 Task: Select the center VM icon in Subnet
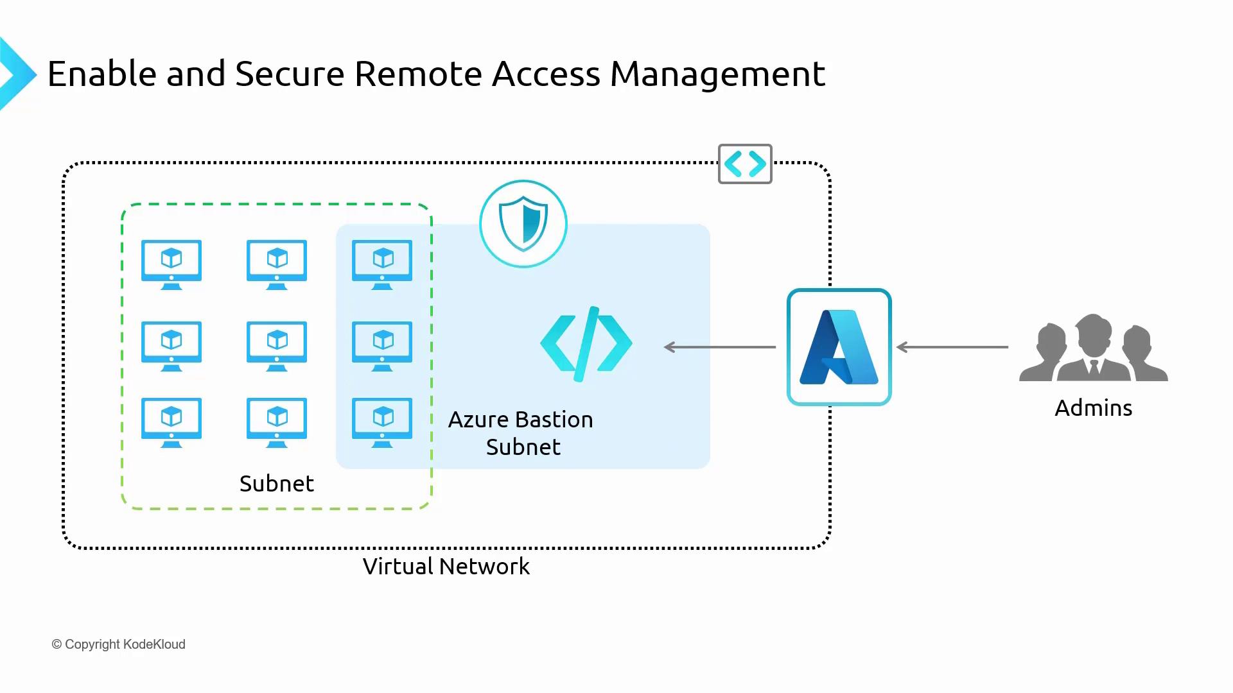[277, 346]
